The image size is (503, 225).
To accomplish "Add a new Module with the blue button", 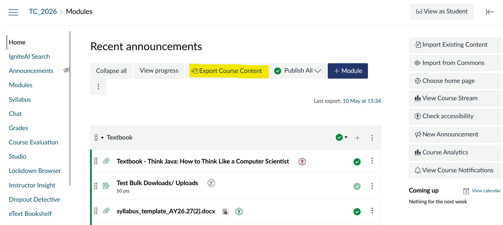I will pyautogui.click(x=348, y=71).
